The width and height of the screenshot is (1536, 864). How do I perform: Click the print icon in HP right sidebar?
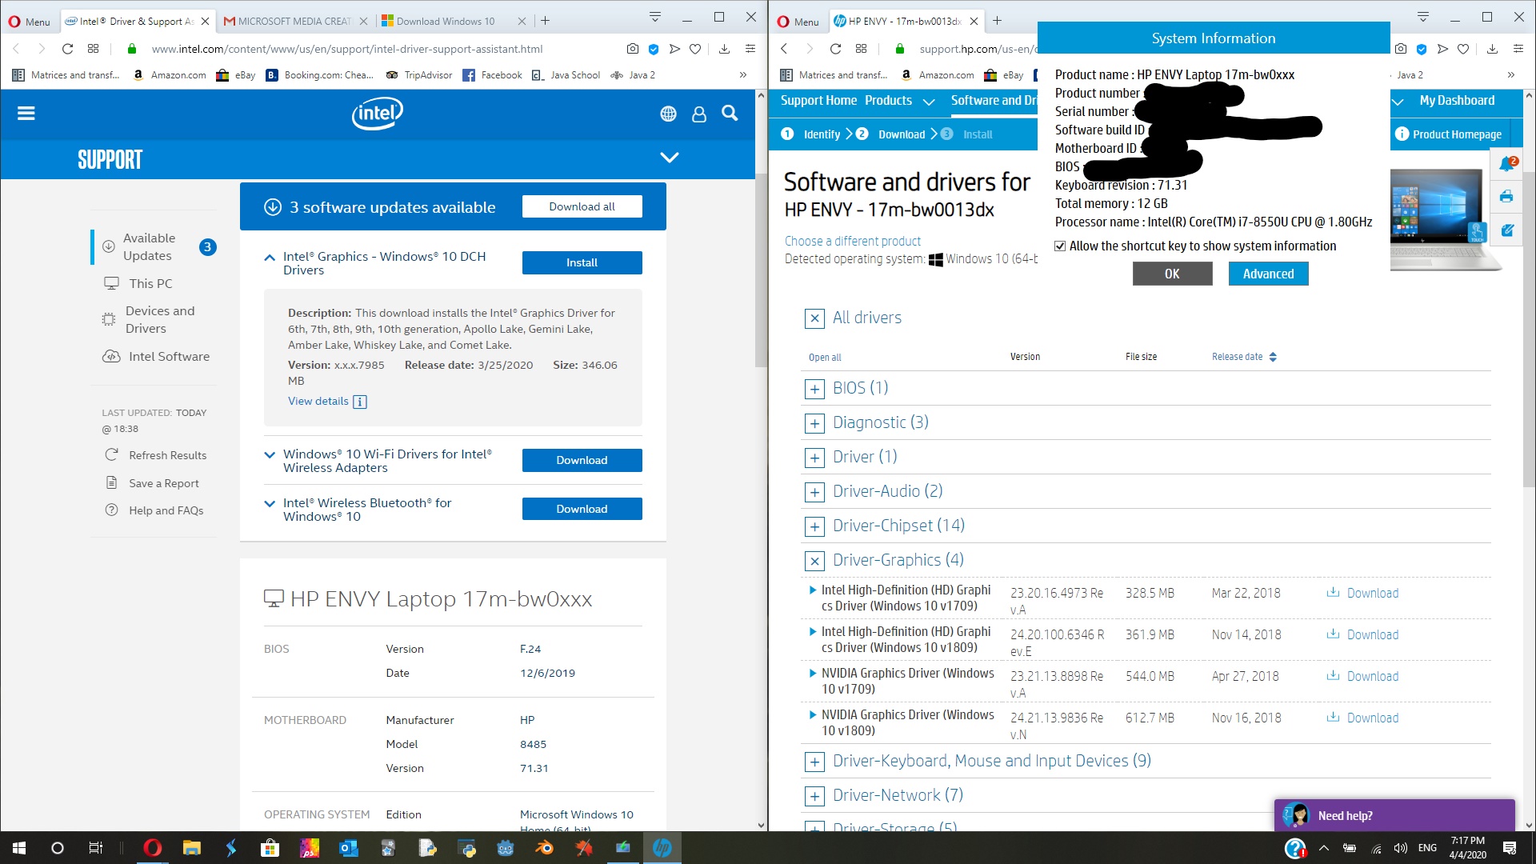coord(1506,196)
